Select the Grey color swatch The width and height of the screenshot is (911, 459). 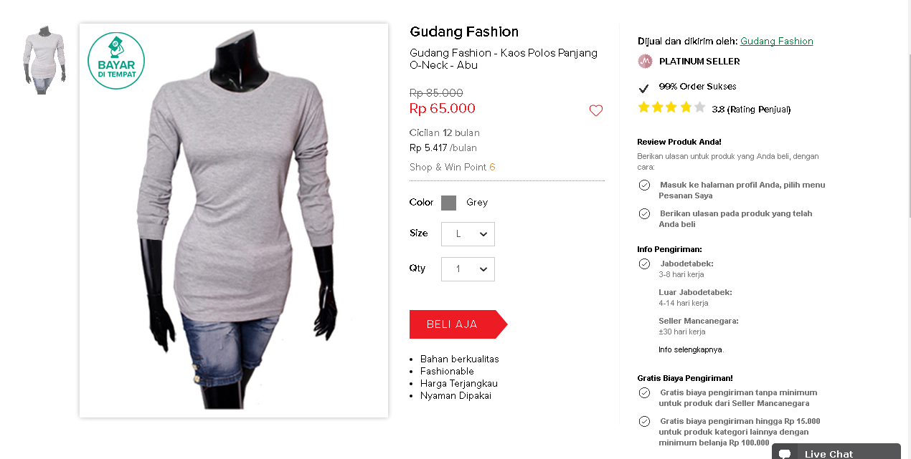[x=449, y=203]
